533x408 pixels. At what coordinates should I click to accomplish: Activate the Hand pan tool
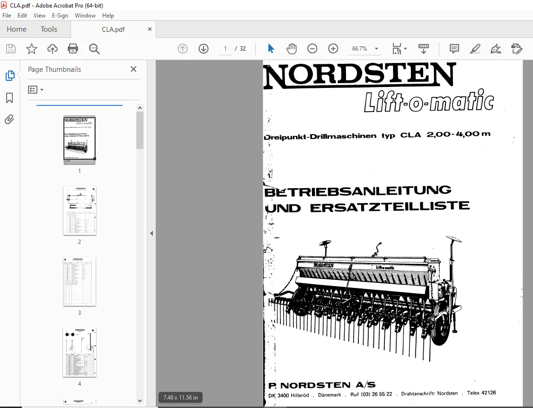coord(291,49)
